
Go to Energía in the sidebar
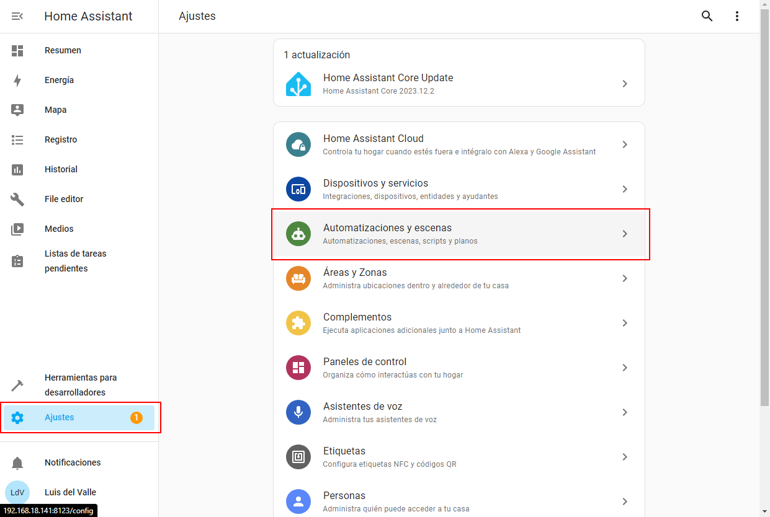point(79,80)
